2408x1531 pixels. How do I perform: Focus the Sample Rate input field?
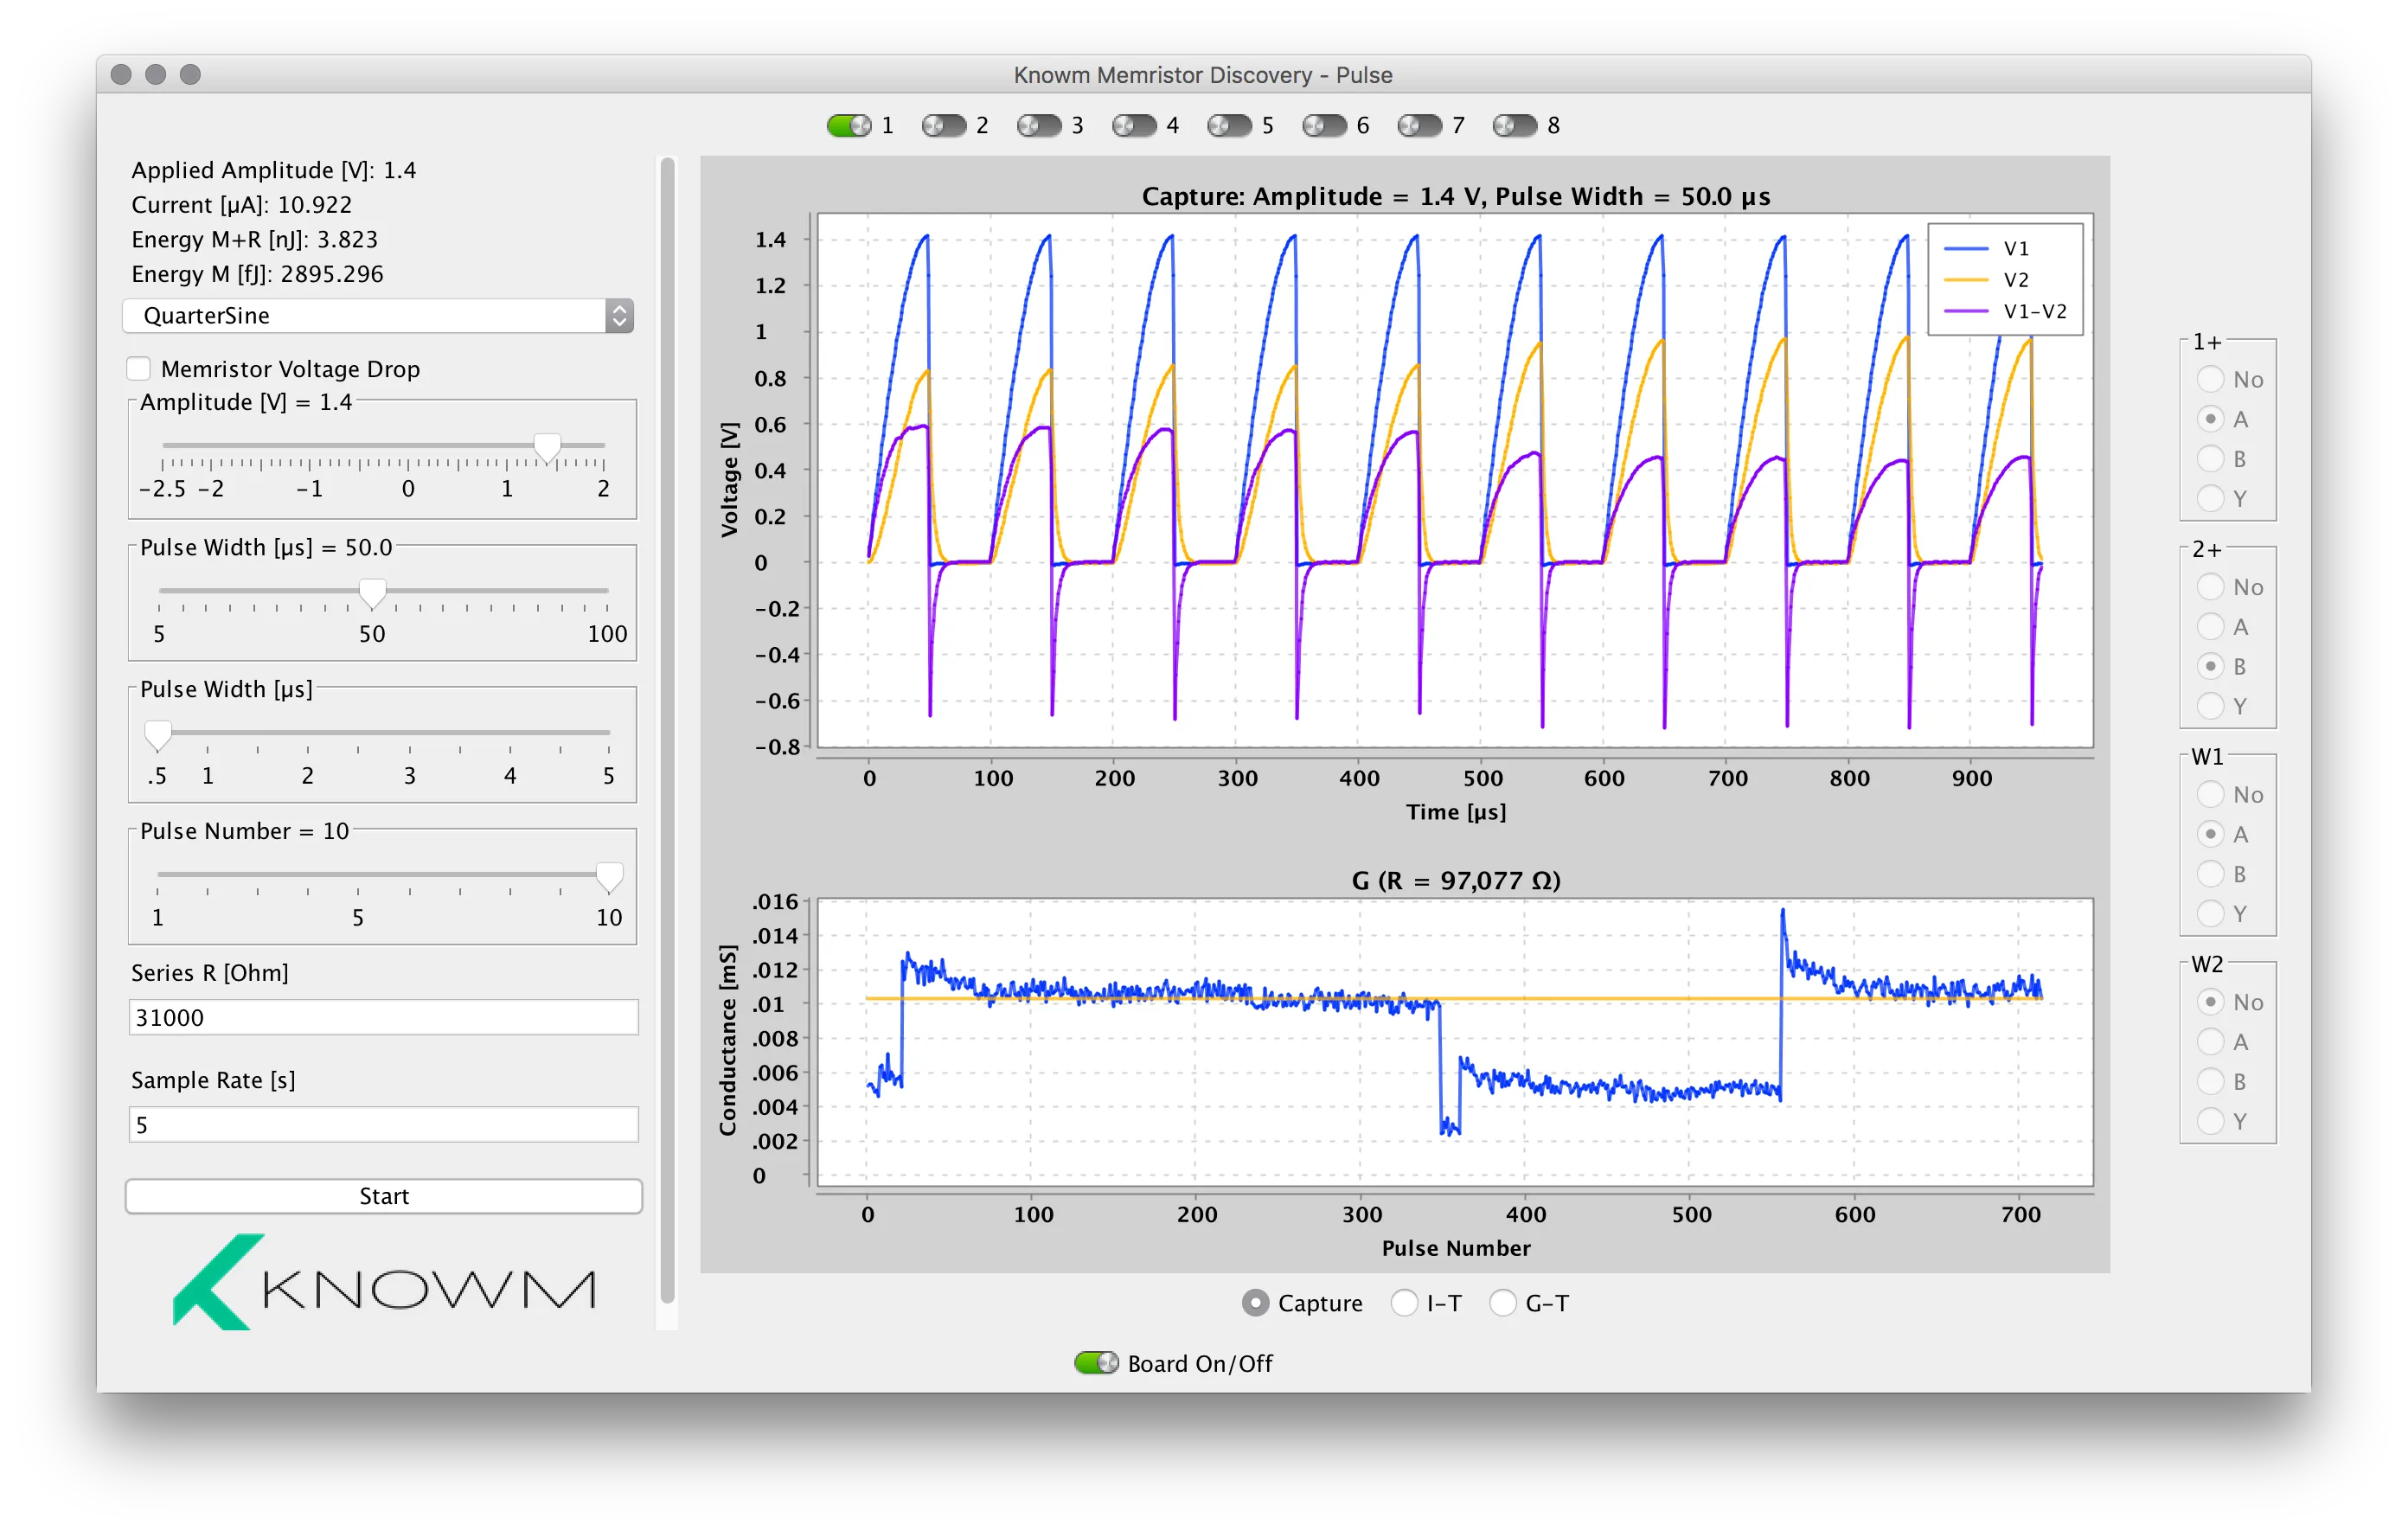[383, 1125]
